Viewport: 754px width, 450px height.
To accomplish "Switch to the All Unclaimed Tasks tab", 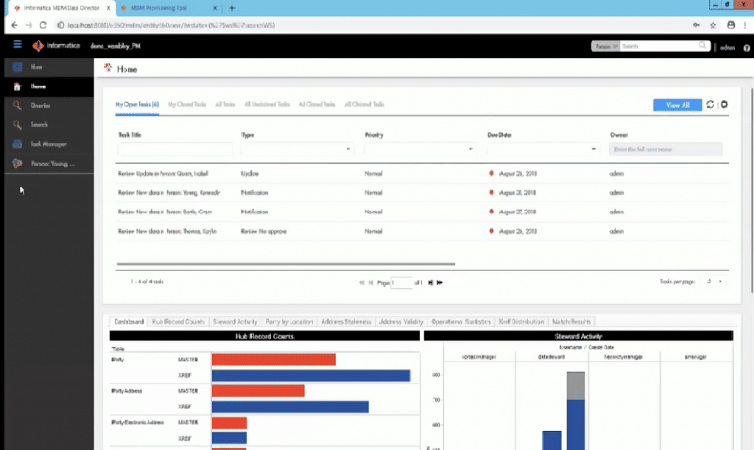I will [267, 104].
